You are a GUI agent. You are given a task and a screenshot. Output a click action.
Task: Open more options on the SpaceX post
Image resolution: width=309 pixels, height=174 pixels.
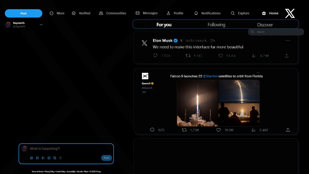[258, 73]
